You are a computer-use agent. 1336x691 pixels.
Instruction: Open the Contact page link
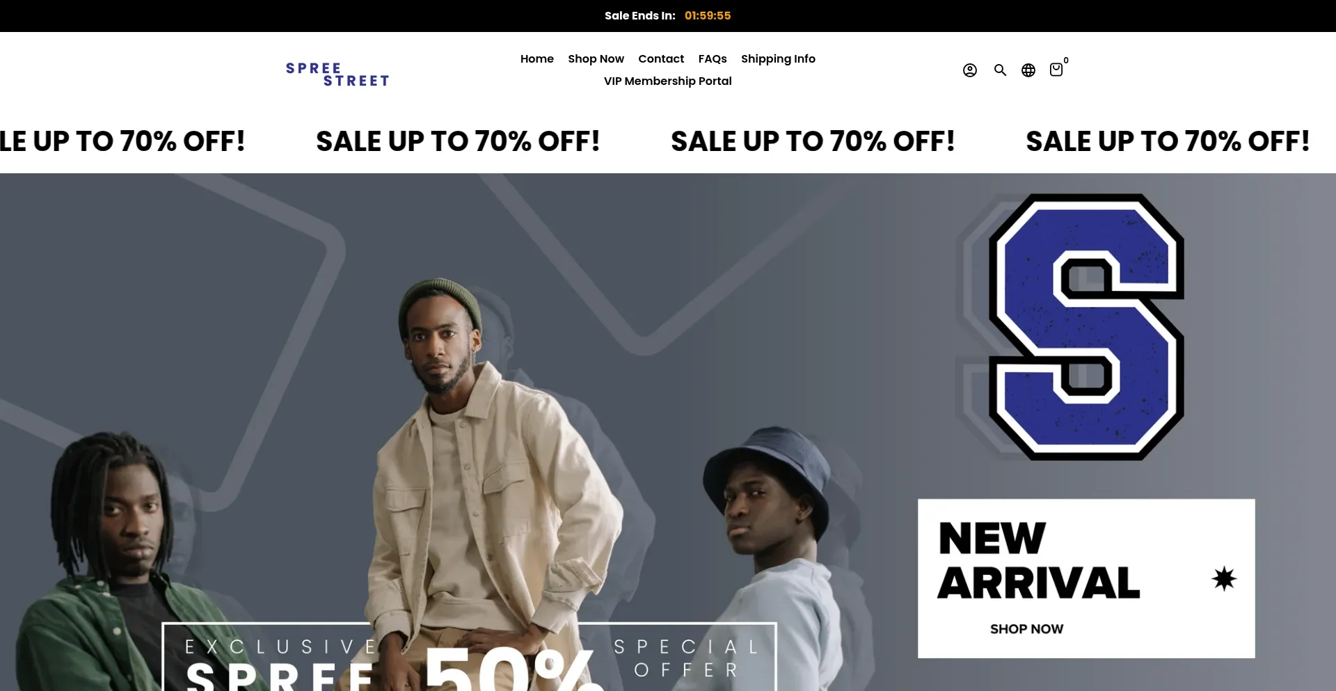pyautogui.click(x=661, y=59)
